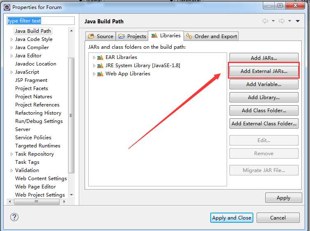The image size is (310, 231).
Task: Click Add External JARs... button
Action: click(264, 71)
